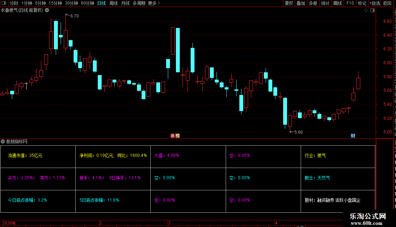Screen dimensions: 396x227
Task: Open the 统计 statistics tool
Action: point(325,3)
